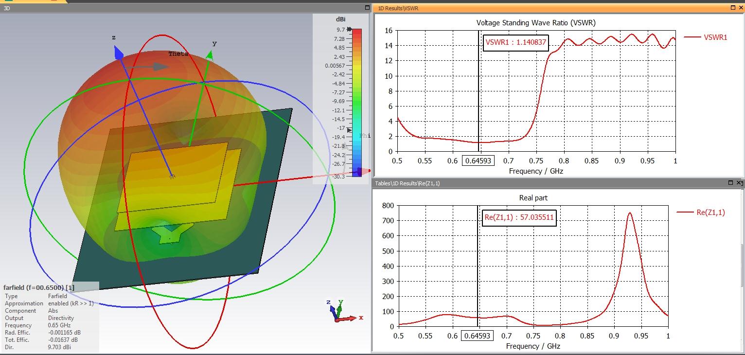The image size is (745, 355).
Task: Select the VSWR1 legend entry
Action: click(x=706, y=37)
